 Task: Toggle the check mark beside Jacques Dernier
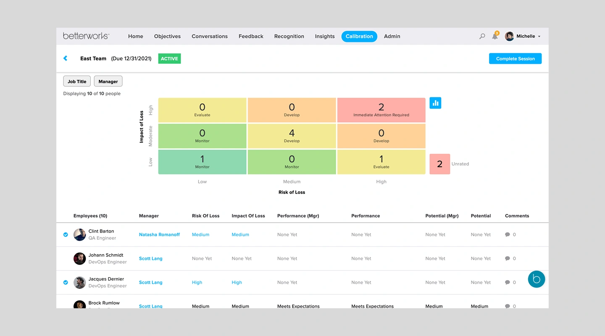coord(66,283)
